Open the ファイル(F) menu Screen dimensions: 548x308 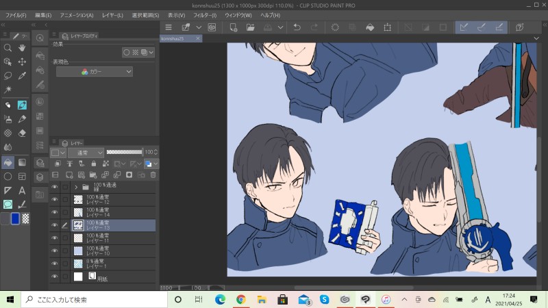(x=16, y=15)
